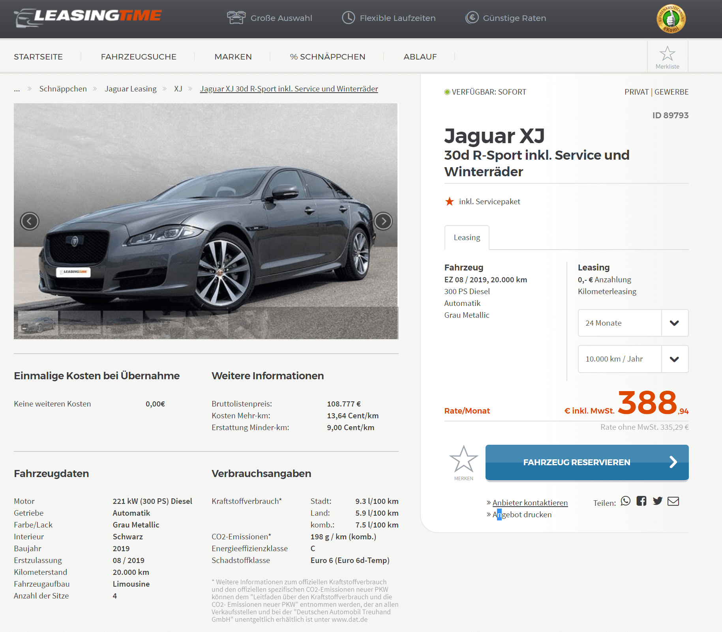The image size is (722, 632).
Task: Open Jaguar Leasing breadcrumb link
Action: (x=130, y=89)
